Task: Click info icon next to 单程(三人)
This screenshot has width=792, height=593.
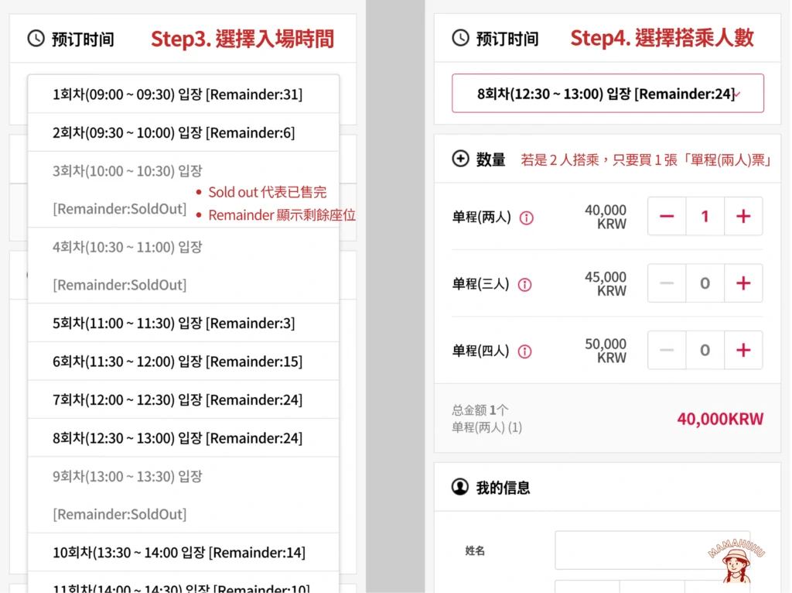Action: (525, 285)
